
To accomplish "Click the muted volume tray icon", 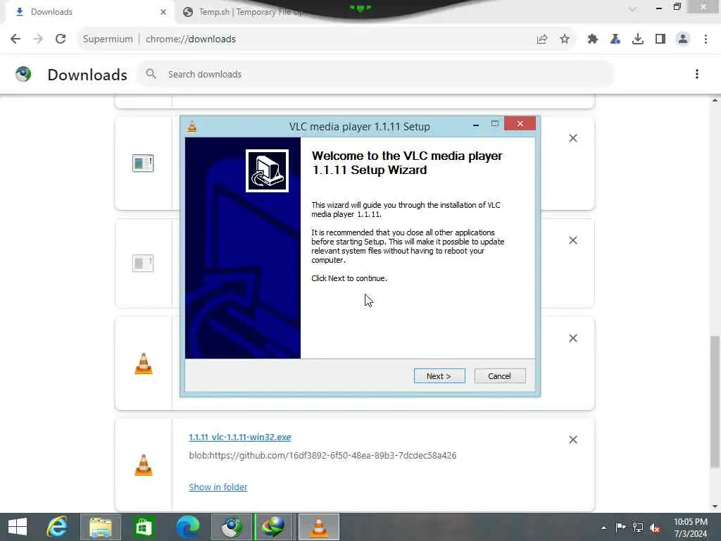I will 655,528.
